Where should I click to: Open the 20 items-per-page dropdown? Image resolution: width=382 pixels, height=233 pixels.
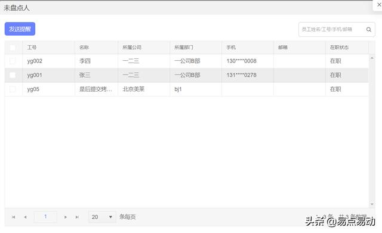pyautogui.click(x=102, y=217)
